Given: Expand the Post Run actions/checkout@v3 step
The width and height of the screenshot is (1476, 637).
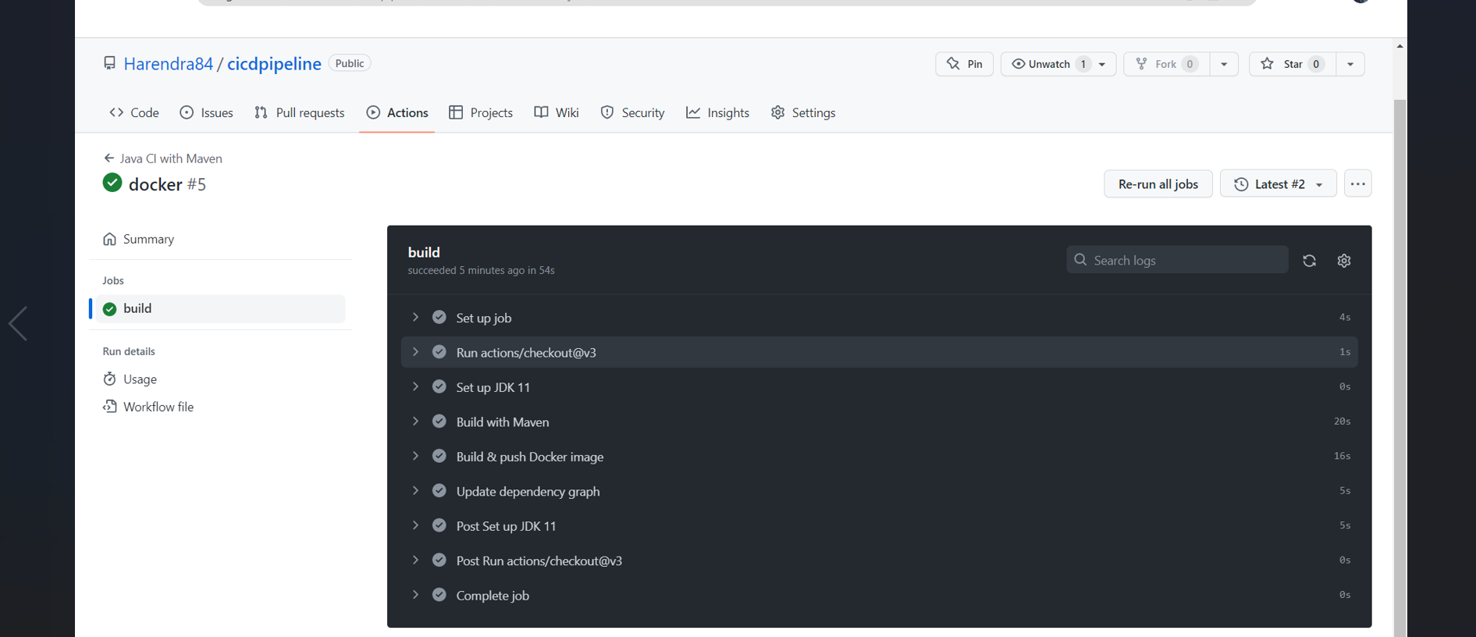Looking at the screenshot, I should (415, 560).
